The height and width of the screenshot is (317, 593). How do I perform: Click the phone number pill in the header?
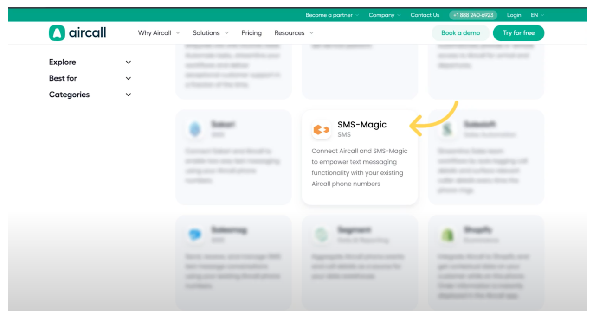(x=473, y=14)
